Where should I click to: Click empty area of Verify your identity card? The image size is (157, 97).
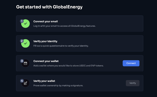click(x=115, y=44)
